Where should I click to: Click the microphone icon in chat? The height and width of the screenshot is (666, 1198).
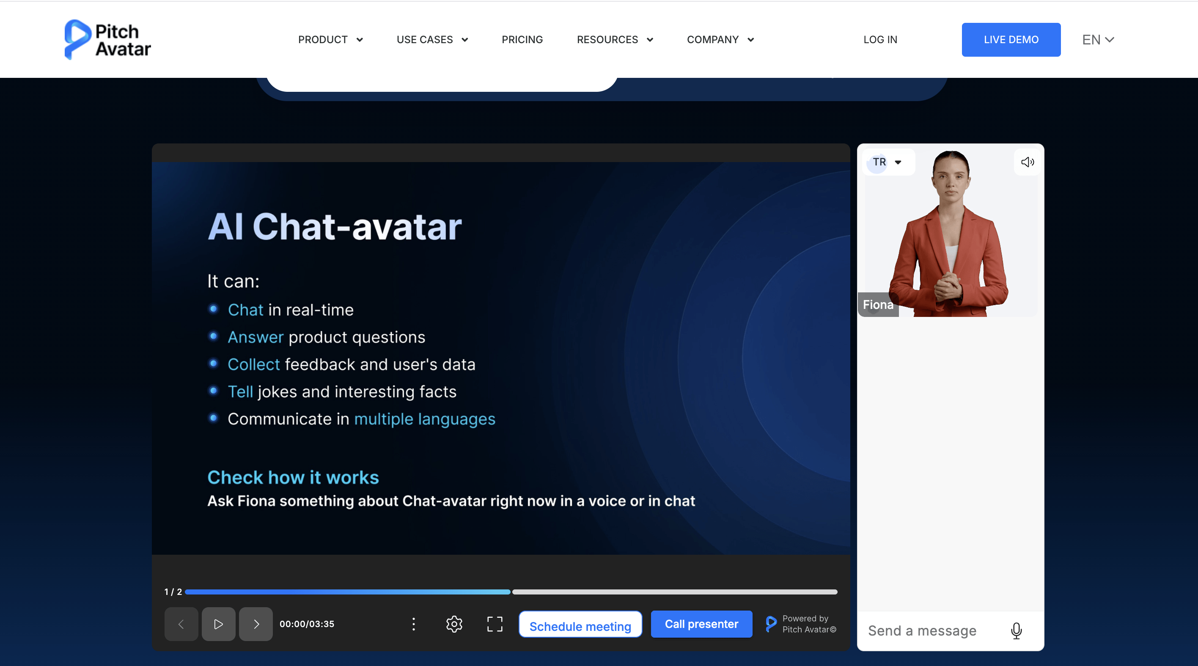pos(1016,630)
